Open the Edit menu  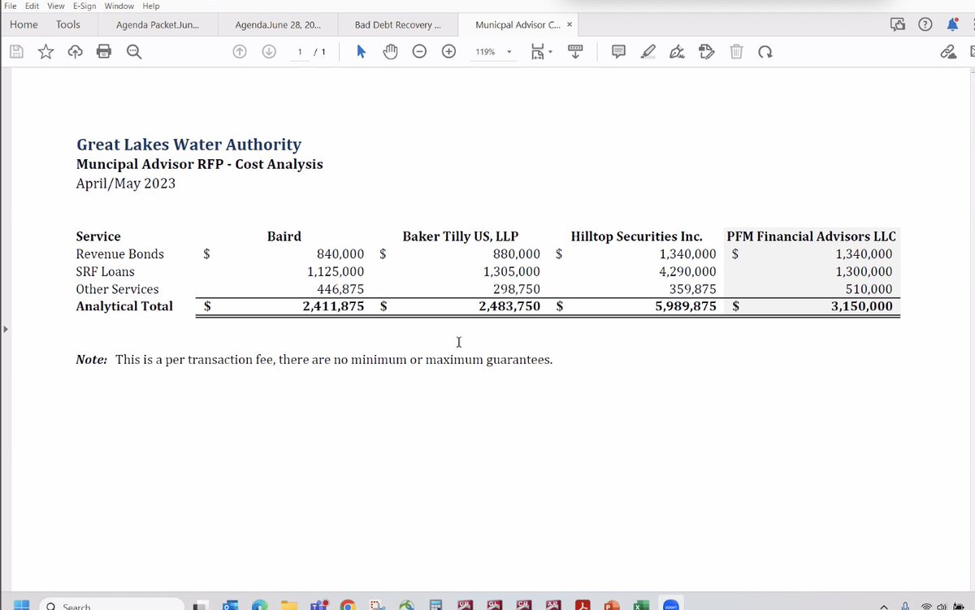[32, 6]
